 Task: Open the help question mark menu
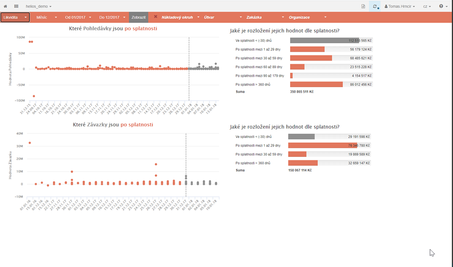[x=443, y=6]
